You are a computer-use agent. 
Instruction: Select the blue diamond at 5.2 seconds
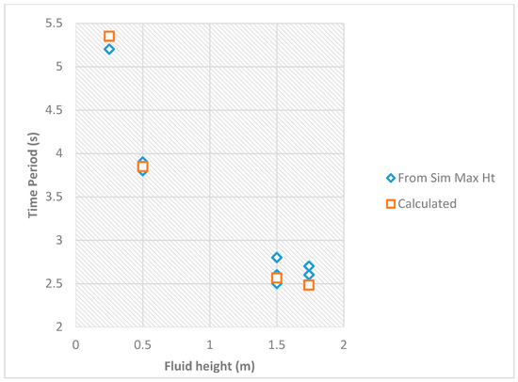point(109,49)
